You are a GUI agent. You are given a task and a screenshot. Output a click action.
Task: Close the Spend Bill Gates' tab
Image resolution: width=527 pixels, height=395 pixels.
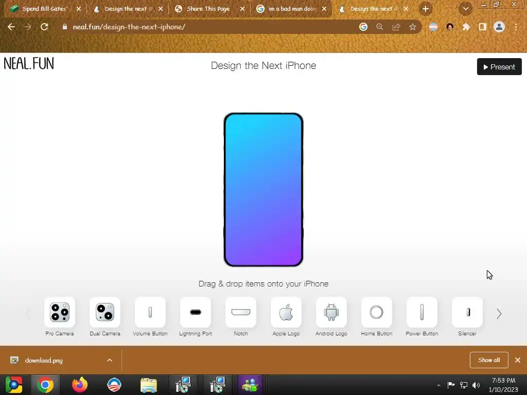pyautogui.click(x=79, y=9)
